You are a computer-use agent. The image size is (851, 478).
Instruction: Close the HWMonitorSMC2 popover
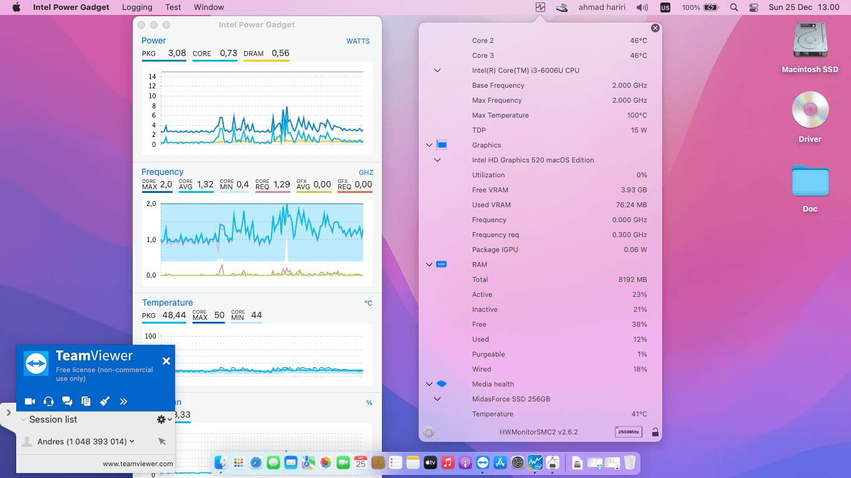pos(655,28)
